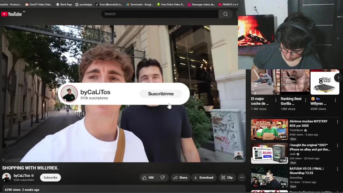Open the BATUSAI VS C5 video thumbnail
This screenshot has width=343, height=193.
[x=269, y=177]
